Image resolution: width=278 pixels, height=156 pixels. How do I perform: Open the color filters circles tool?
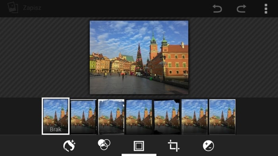(104, 145)
